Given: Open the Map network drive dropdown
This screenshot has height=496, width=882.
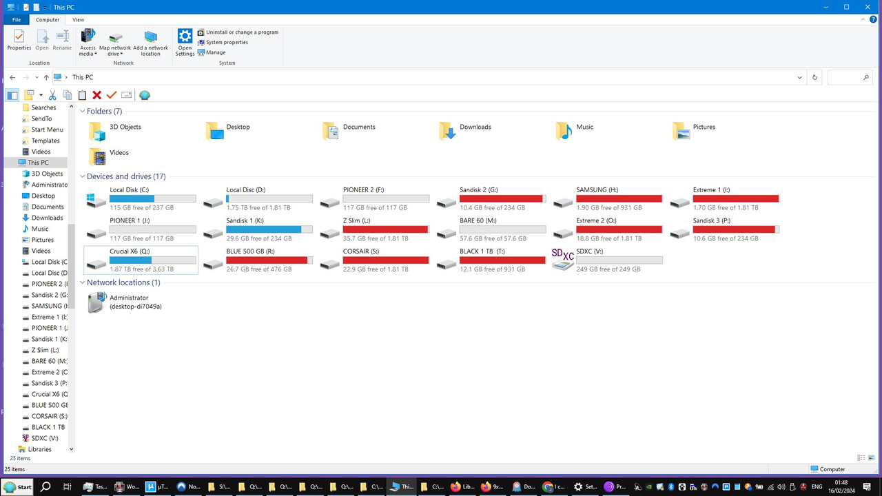Looking at the screenshot, I should click(x=121, y=54).
